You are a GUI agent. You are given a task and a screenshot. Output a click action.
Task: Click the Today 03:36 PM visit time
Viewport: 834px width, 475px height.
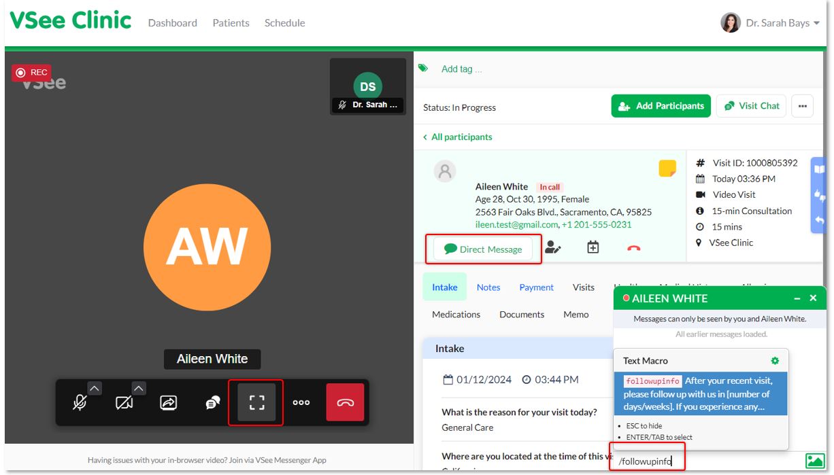pyautogui.click(x=744, y=179)
